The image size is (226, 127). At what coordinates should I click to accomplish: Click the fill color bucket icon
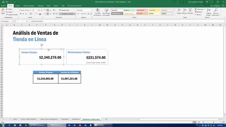tap(36, 14)
